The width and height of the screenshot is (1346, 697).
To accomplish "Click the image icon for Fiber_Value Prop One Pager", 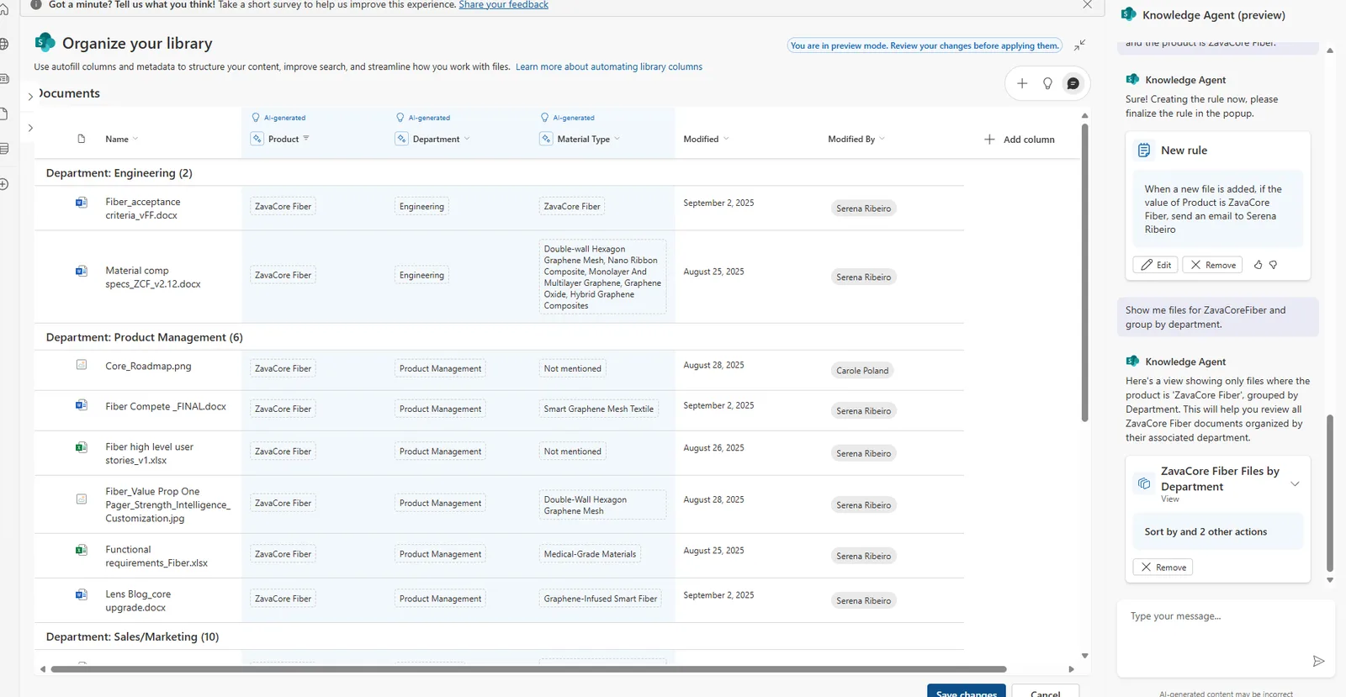I will click(82, 499).
